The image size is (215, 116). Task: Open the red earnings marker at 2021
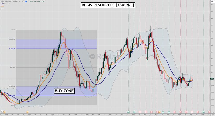pyautogui.click(x=157, y=112)
